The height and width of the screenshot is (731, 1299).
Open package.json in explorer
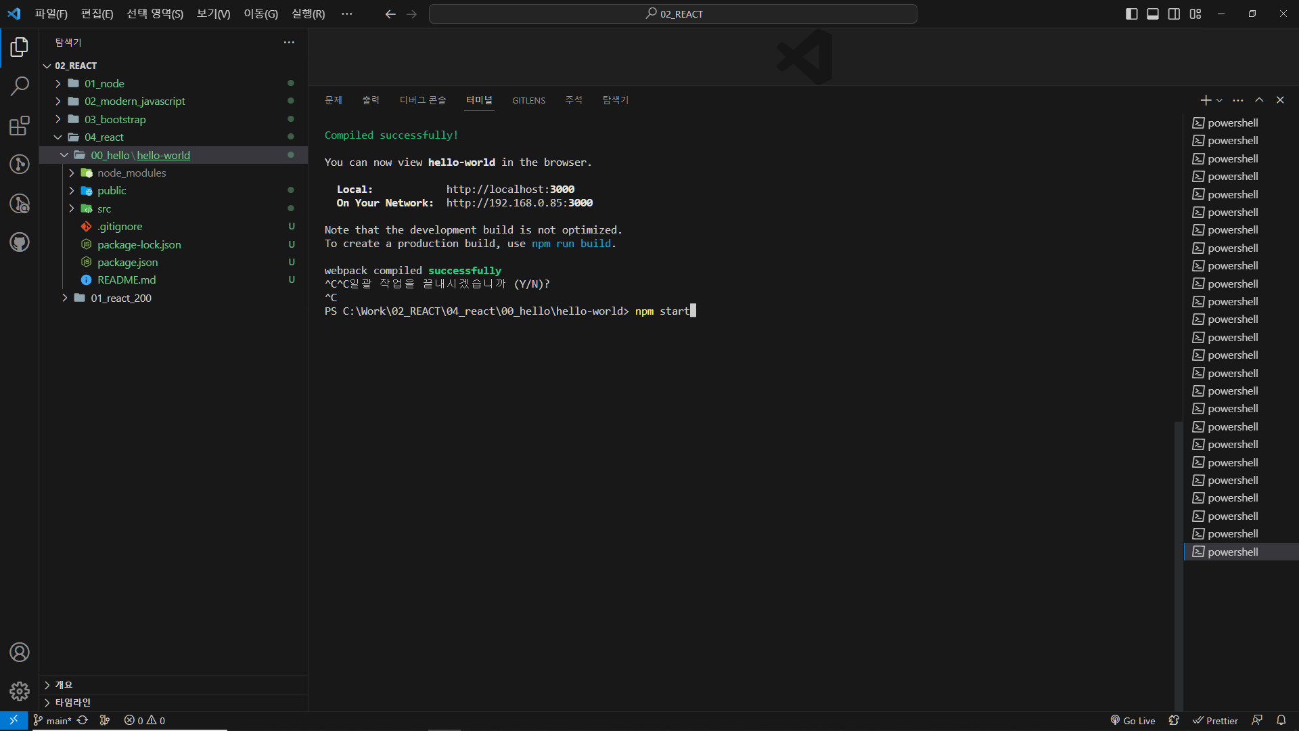point(127,262)
